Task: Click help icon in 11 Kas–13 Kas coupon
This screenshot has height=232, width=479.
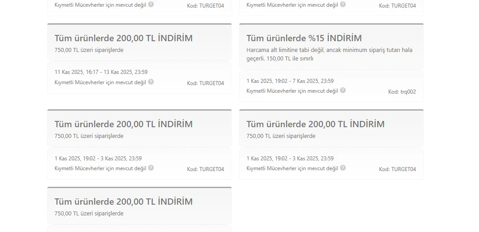Action: (x=151, y=82)
